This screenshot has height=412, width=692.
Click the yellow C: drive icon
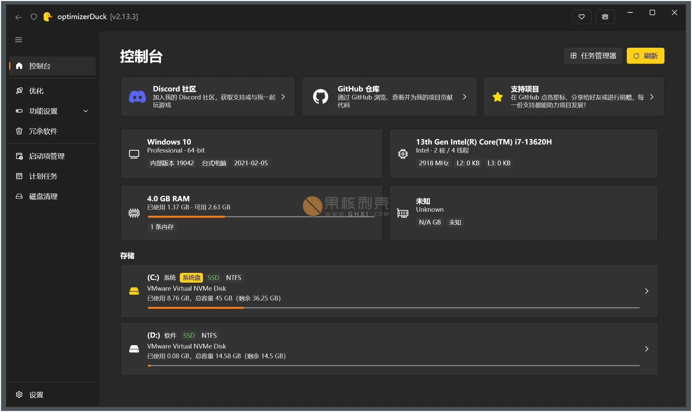click(x=134, y=291)
